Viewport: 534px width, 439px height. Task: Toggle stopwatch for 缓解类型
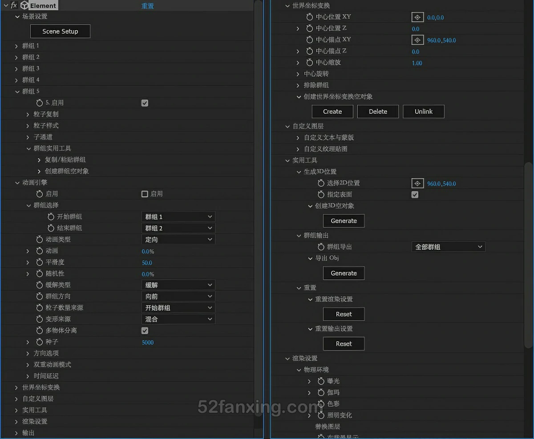point(40,285)
